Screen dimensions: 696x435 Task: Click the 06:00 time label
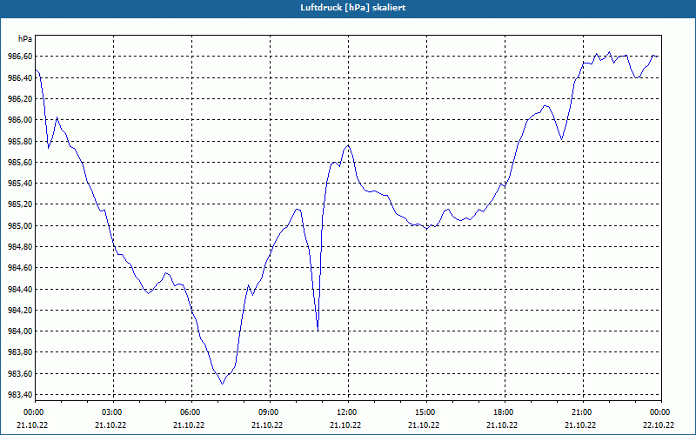[191, 412]
